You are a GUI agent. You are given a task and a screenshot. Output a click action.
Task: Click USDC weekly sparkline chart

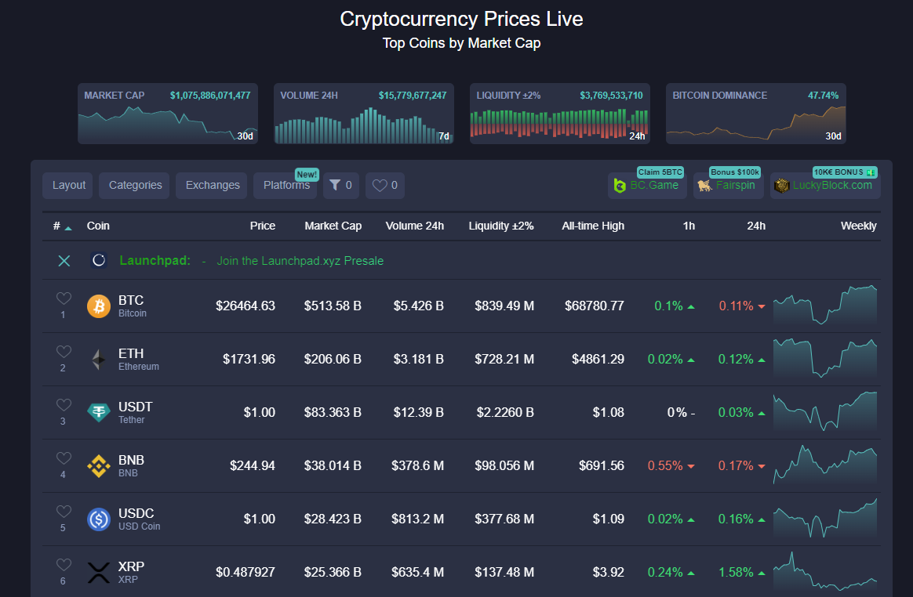tap(825, 518)
